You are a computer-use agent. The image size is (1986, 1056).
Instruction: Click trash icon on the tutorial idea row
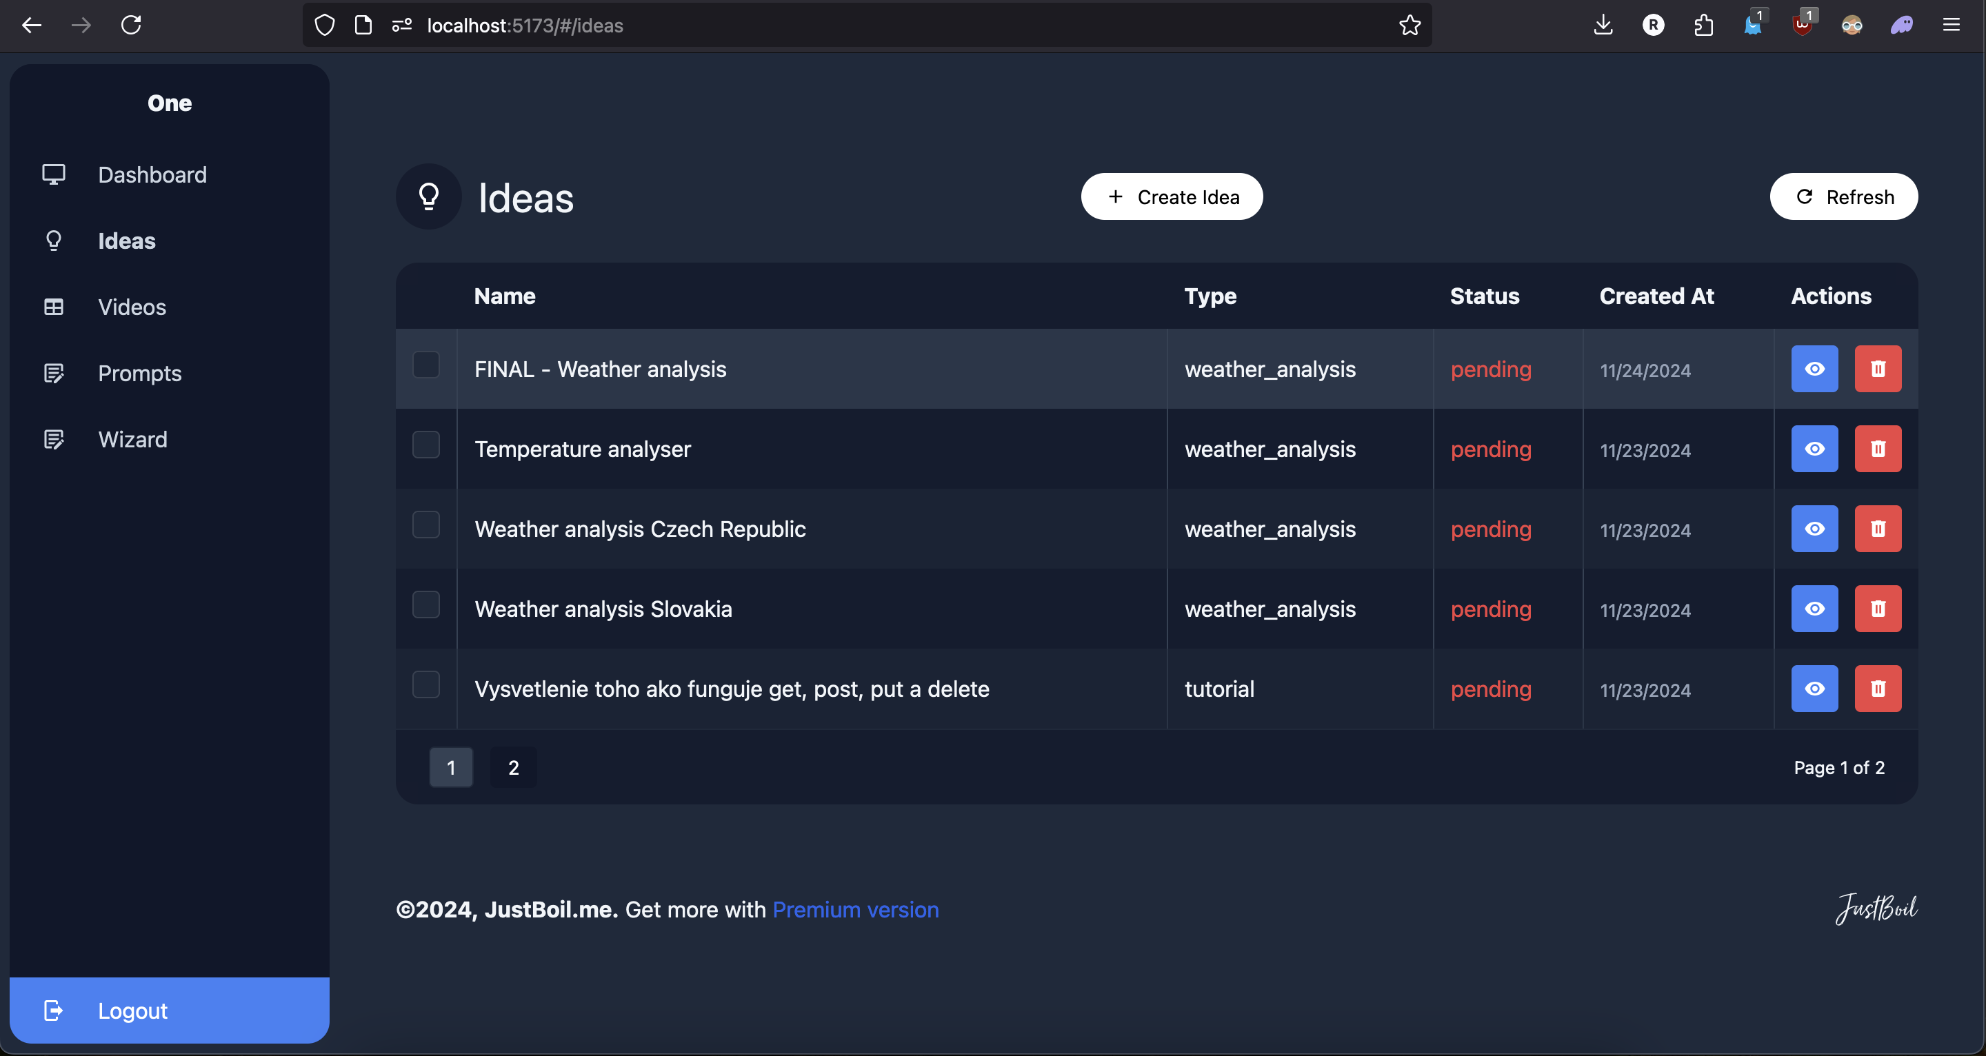1877,689
